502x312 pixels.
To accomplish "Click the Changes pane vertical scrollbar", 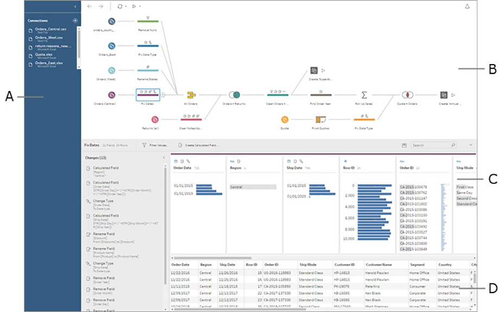I will point(165,226).
